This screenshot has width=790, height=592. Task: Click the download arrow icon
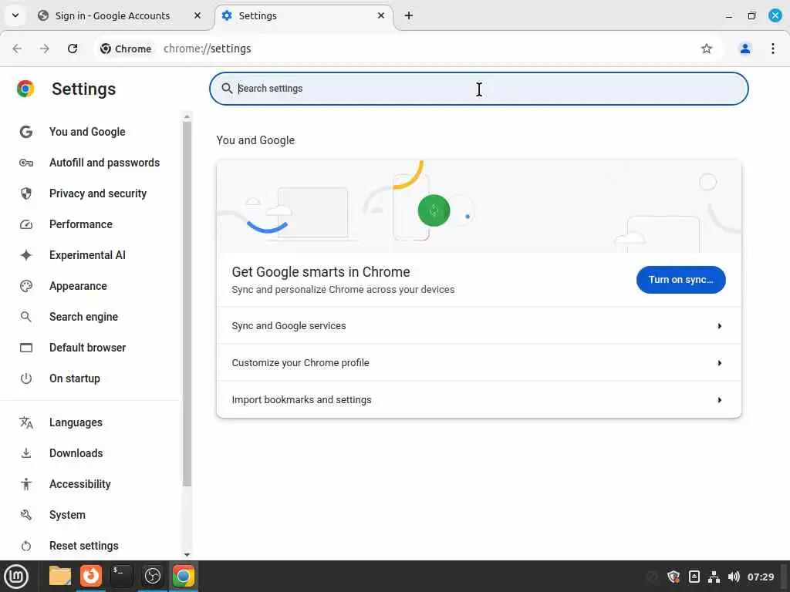(x=26, y=453)
